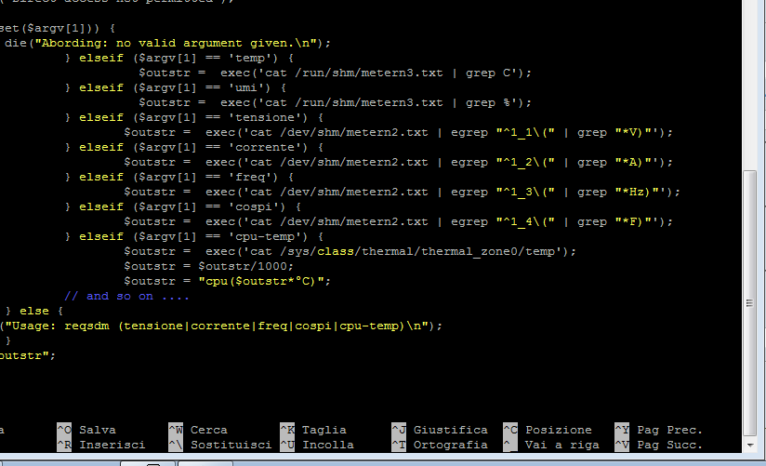Click the scrollbar down arrow

(x=750, y=445)
